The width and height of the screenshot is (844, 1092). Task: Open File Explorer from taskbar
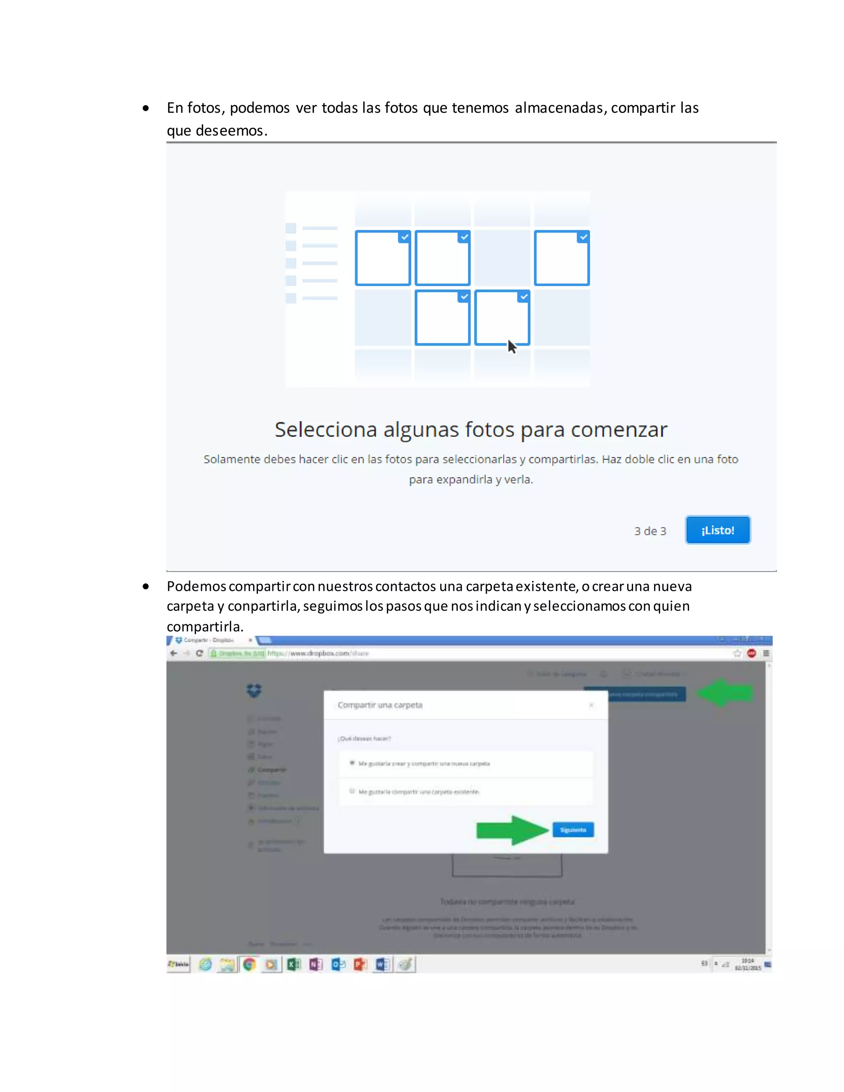click(227, 965)
